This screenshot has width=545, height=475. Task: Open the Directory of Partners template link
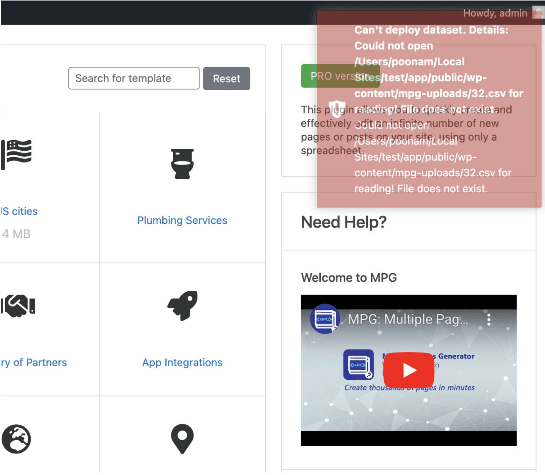pyautogui.click(x=34, y=362)
